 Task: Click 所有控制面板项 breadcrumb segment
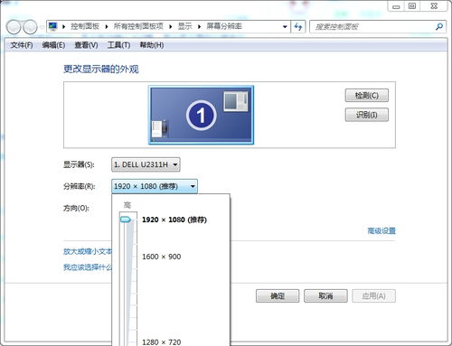coord(138,26)
